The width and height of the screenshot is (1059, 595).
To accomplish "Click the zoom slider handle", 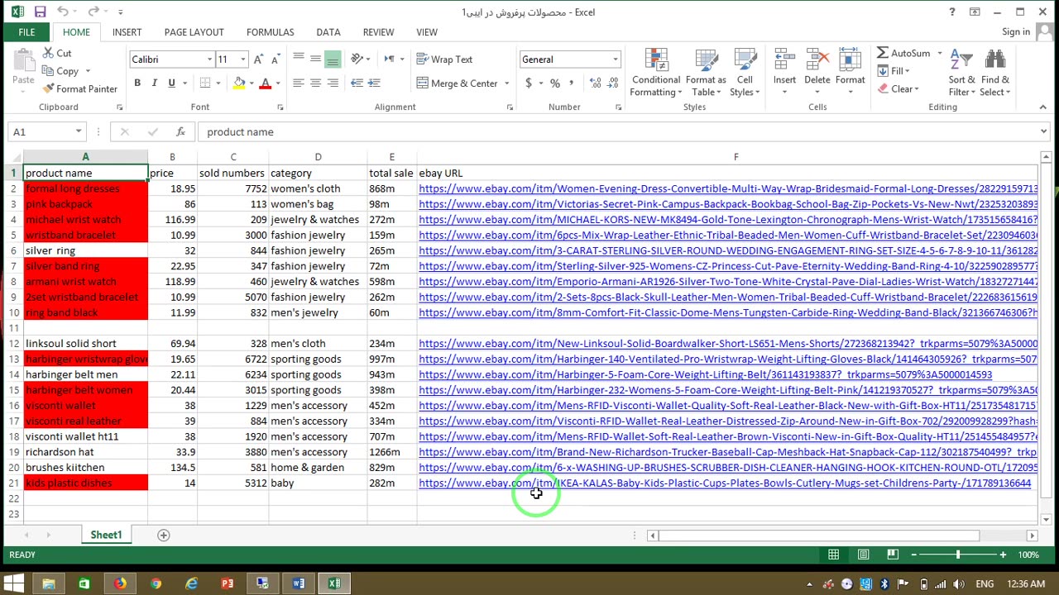I will pyautogui.click(x=958, y=555).
